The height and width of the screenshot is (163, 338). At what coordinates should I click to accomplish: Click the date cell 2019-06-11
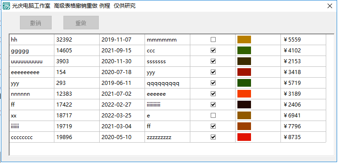[x=122, y=83]
